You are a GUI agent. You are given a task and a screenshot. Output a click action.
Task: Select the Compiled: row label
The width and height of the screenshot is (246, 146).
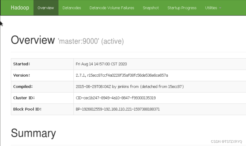(23, 87)
